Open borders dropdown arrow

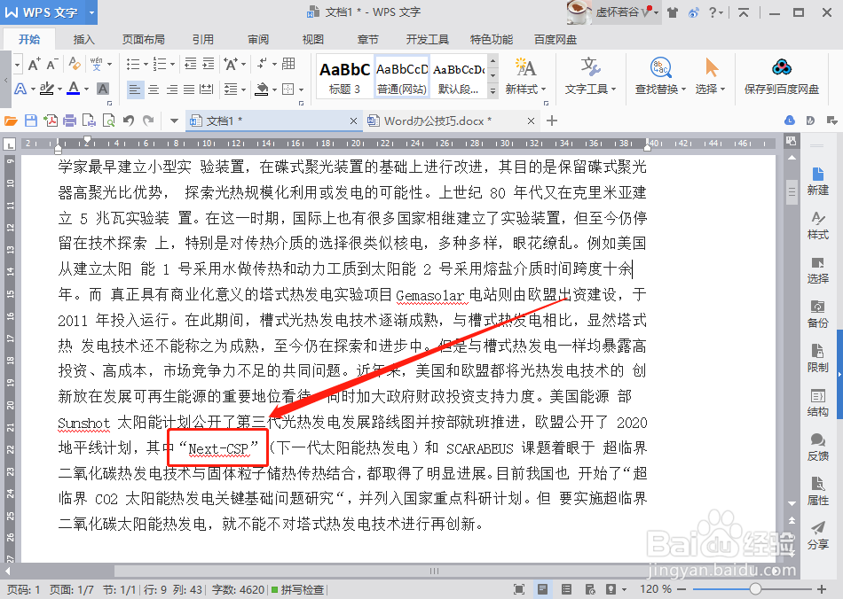(x=301, y=89)
